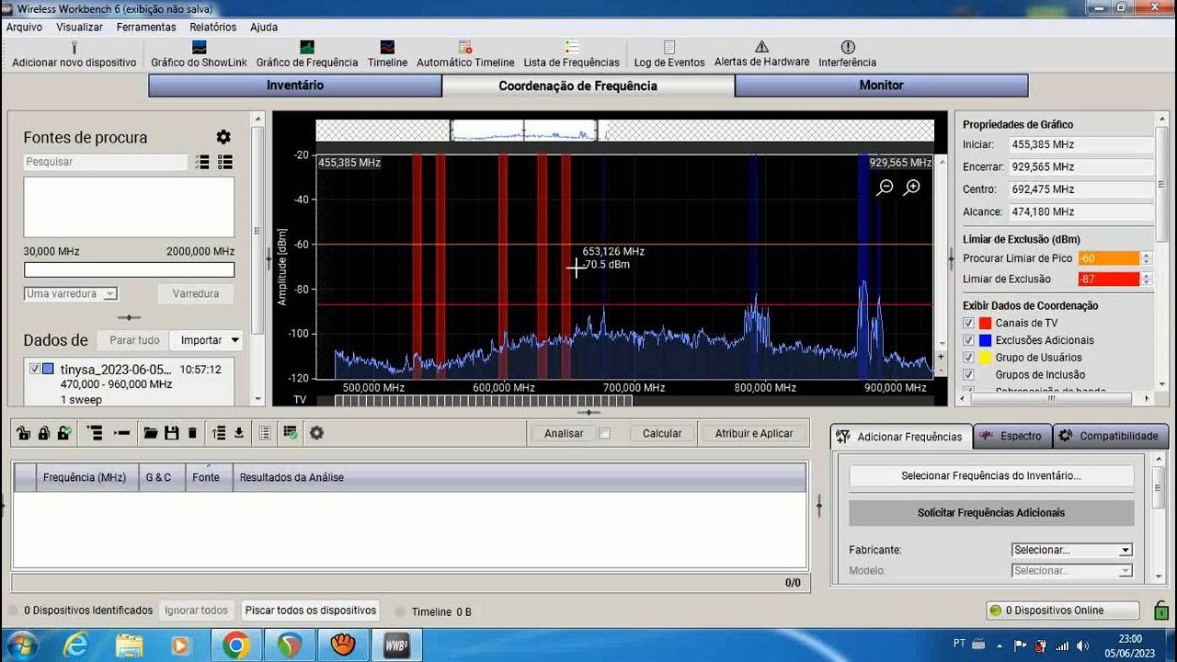The height and width of the screenshot is (662, 1177).
Task: Click the Iniciar frequency field
Action: click(1080, 144)
